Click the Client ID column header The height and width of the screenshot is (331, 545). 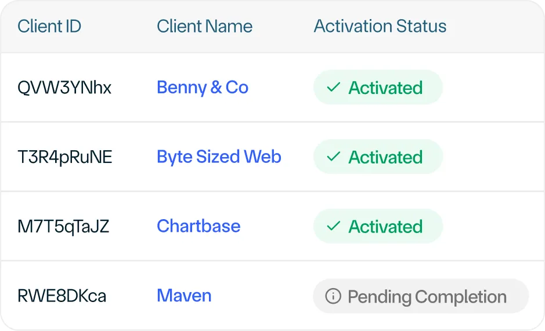pos(49,26)
